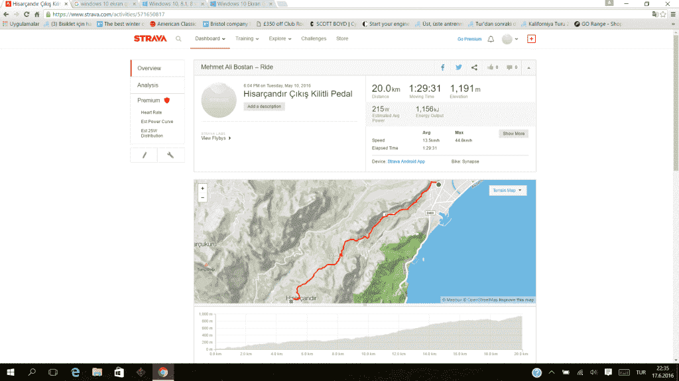Expand the Dashboard dropdown menu

click(x=210, y=39)
